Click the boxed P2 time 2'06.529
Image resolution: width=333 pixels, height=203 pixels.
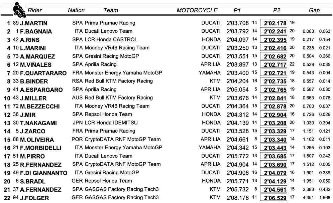tap(275, 198)
